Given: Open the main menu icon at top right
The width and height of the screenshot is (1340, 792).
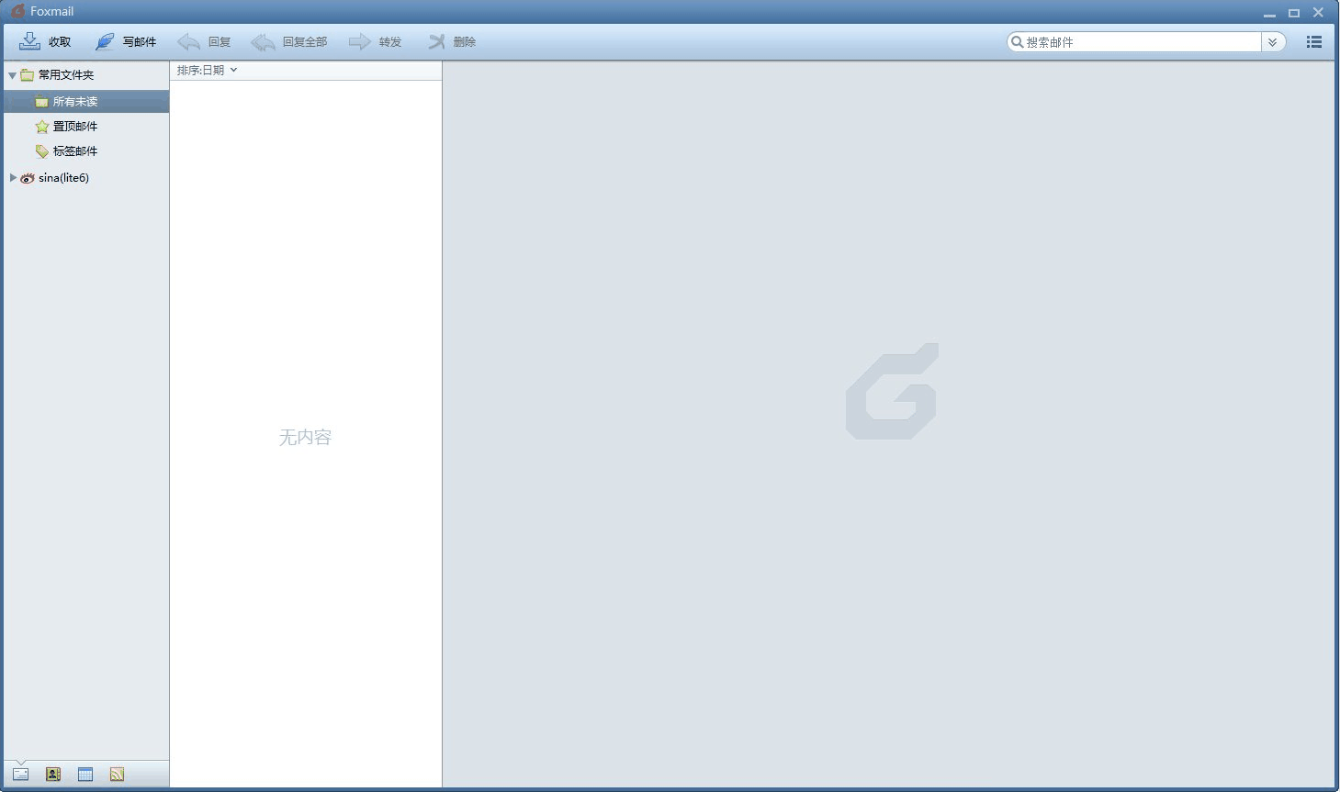Looking at the screenshot, I should (1313, 41).
